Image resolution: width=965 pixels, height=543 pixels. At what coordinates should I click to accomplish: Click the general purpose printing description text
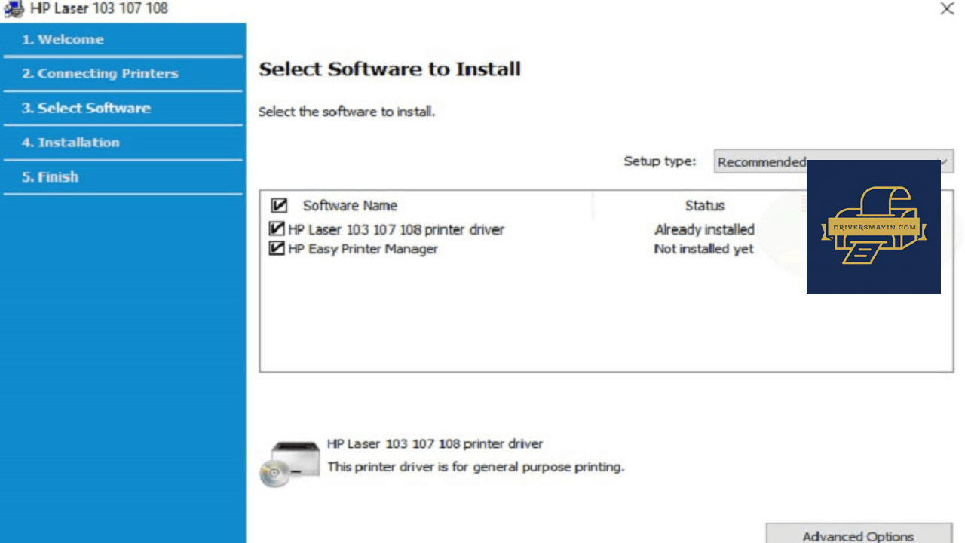coord(476,467)
